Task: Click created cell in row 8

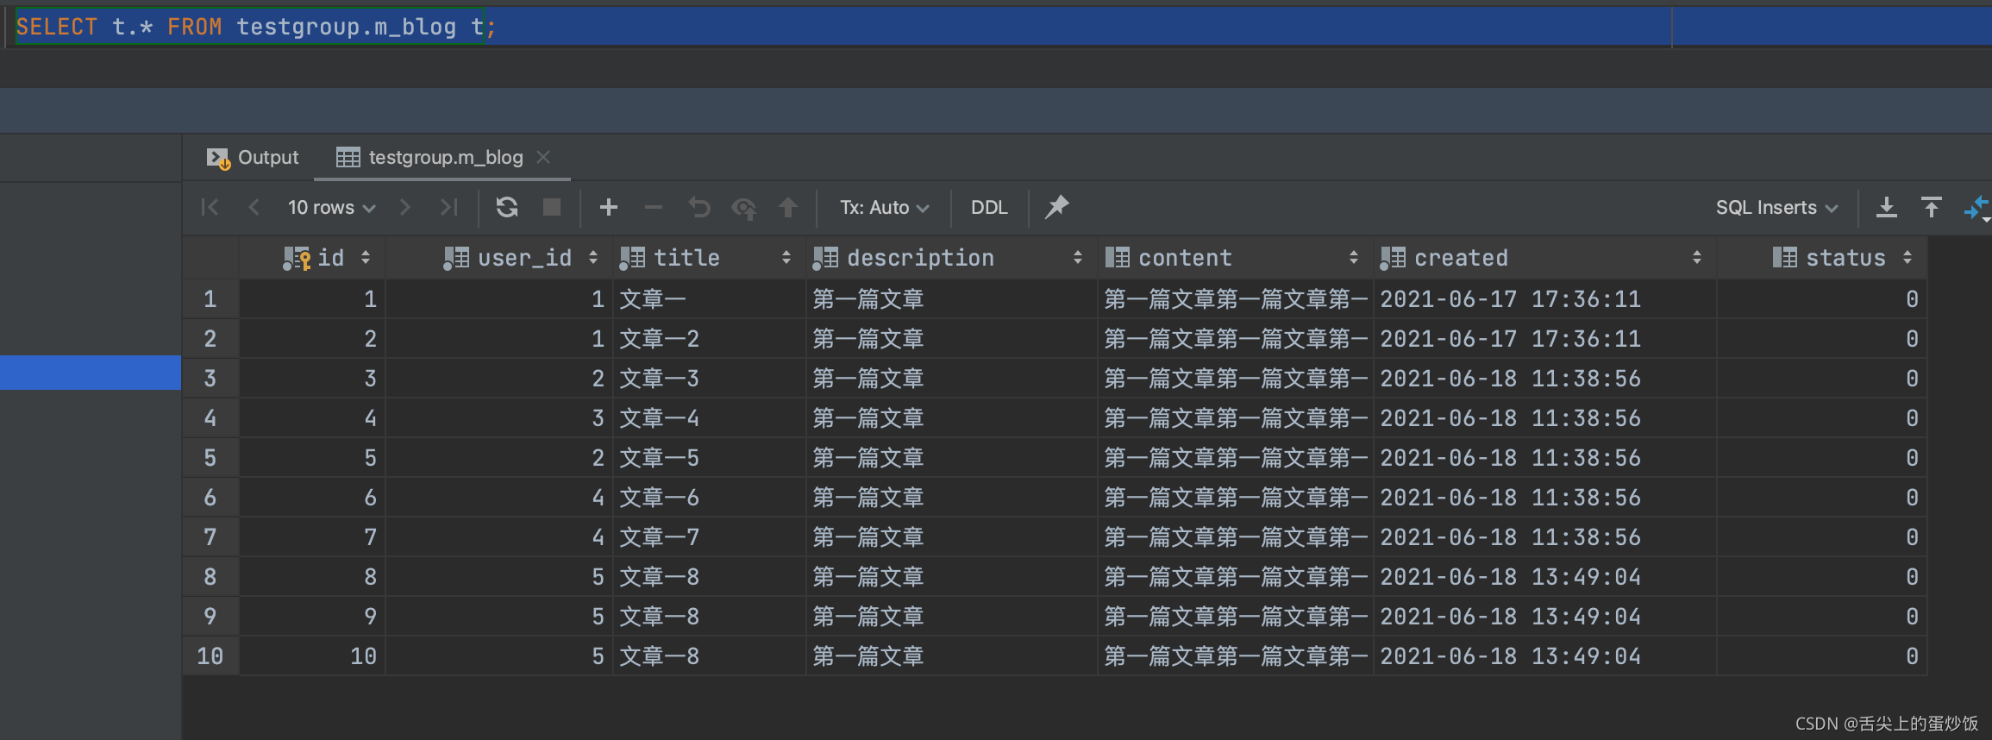Action: coord(1545,577)
